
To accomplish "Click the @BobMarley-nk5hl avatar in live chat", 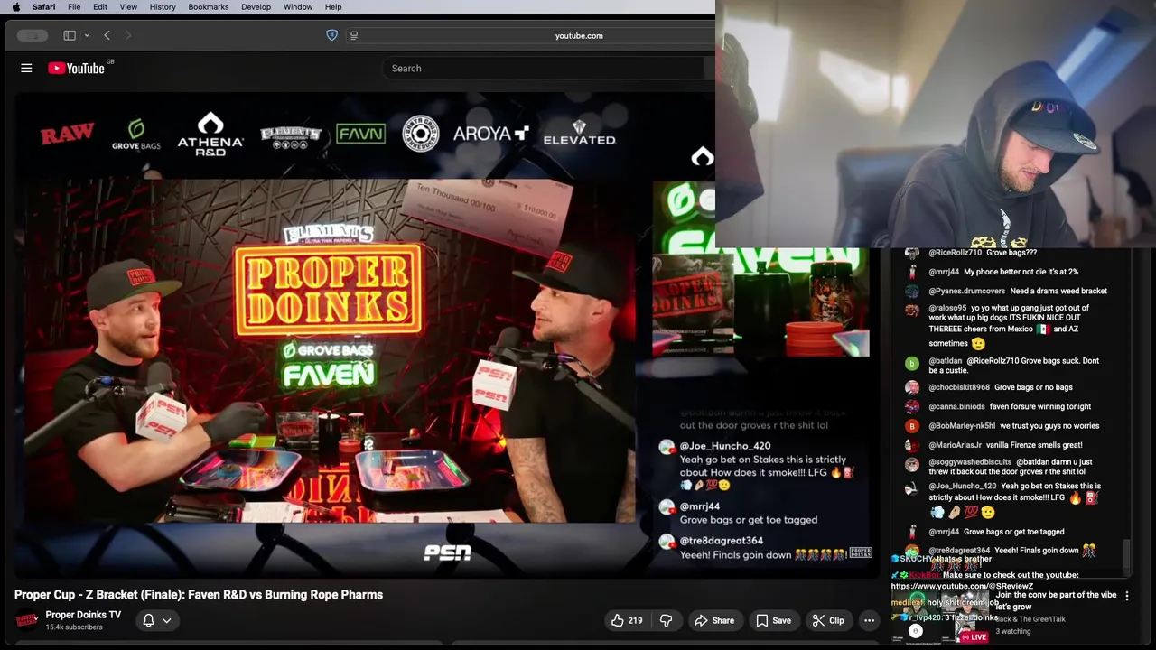I will click(x=912, y=426).
